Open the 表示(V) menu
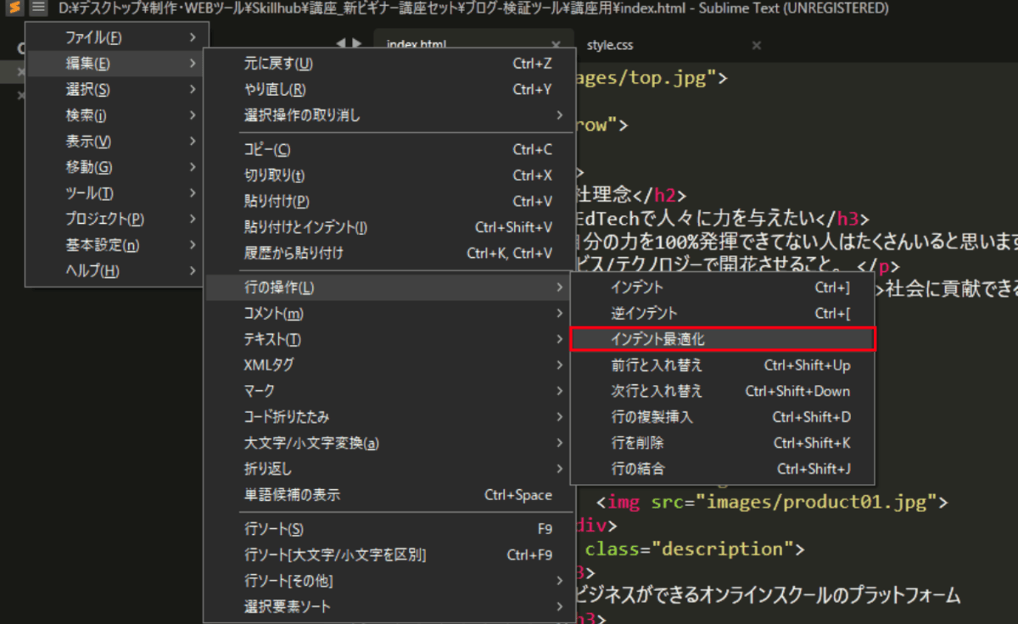This screenshot has width=1018, height=624. click(x=115, y=142)
